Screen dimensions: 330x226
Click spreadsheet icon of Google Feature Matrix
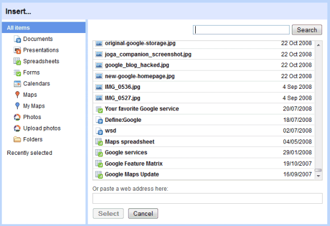pos(99,163)
